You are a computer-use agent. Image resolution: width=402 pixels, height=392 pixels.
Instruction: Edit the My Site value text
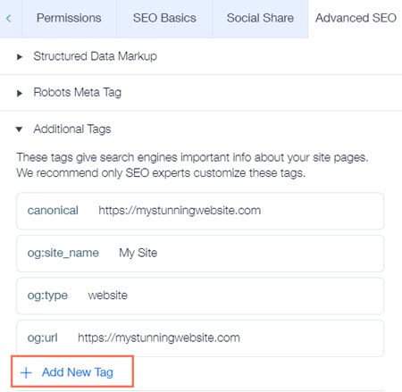(x=138, y=253)
